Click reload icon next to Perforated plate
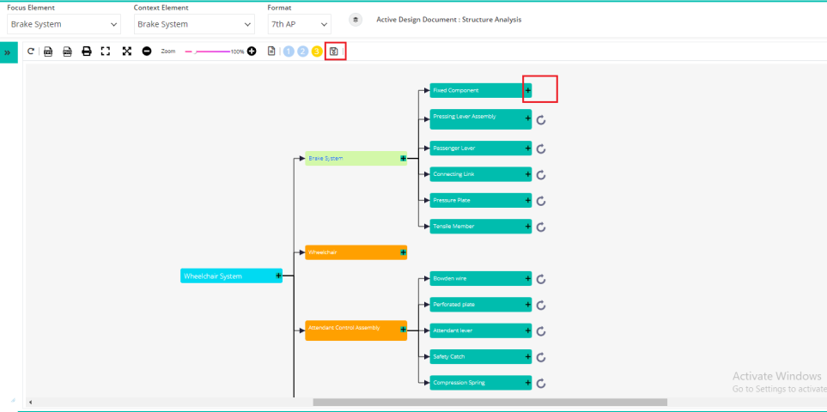 click(541, 306)
